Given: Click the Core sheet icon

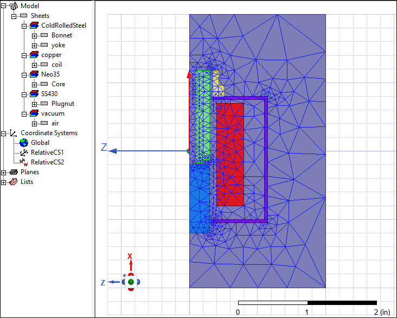Looking at the screenshot, I should (x=44, y=84).
